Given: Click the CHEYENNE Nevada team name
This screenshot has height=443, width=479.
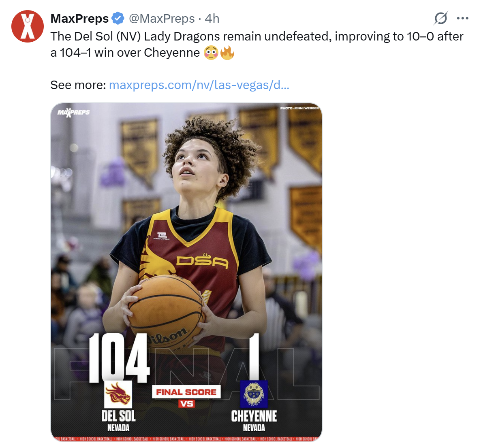Looking at the screenshot, I should click(x=254, y=420).
